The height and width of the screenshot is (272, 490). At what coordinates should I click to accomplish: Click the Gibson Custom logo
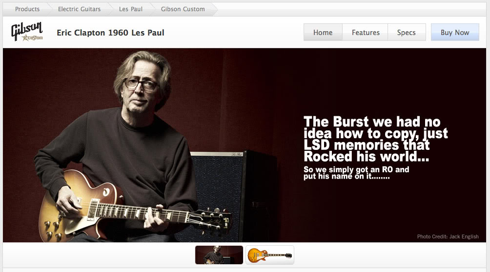[27, 32]
